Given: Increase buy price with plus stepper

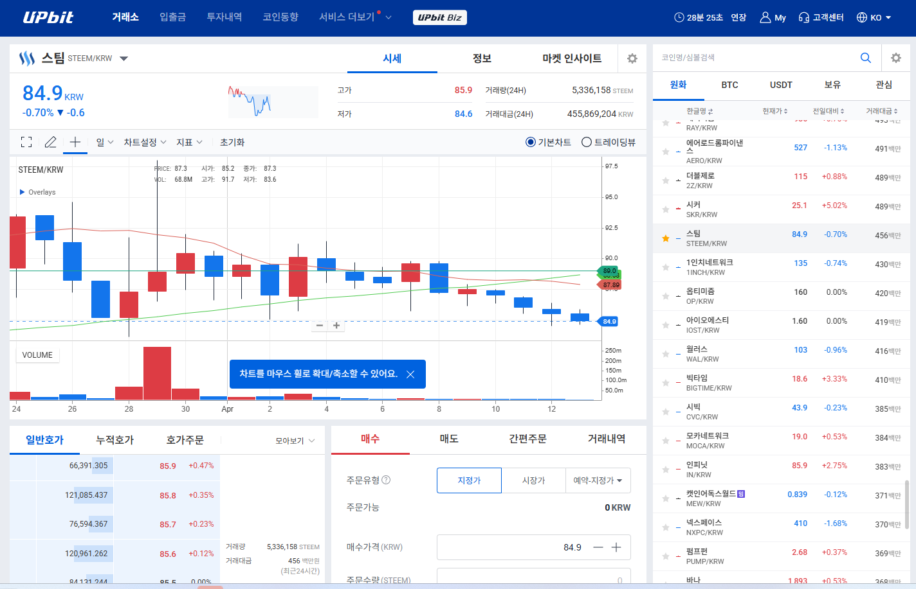Looking at the screenshot, I should pyautogui.click(x=616, y=547).
